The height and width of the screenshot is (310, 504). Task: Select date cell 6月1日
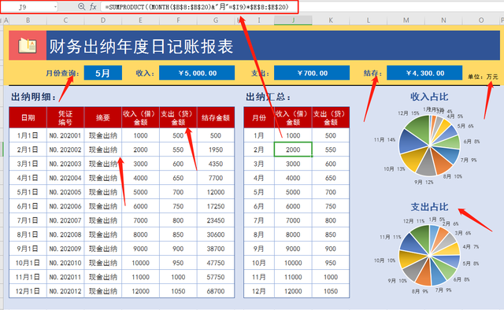coord(28,206)
